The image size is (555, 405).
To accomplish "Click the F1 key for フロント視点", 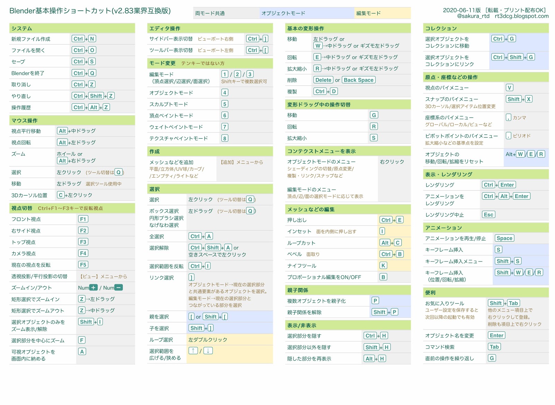I will pos(83,219).
